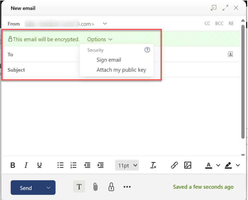The height and width of the screenshot is (200, 248).
Task: Insert a bulleted list
Action: (x=60, y=165)
